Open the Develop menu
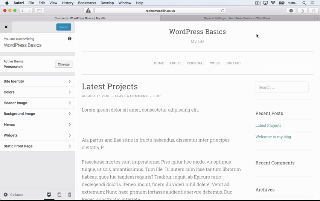The image size is (320, 201). pos(107,3)
